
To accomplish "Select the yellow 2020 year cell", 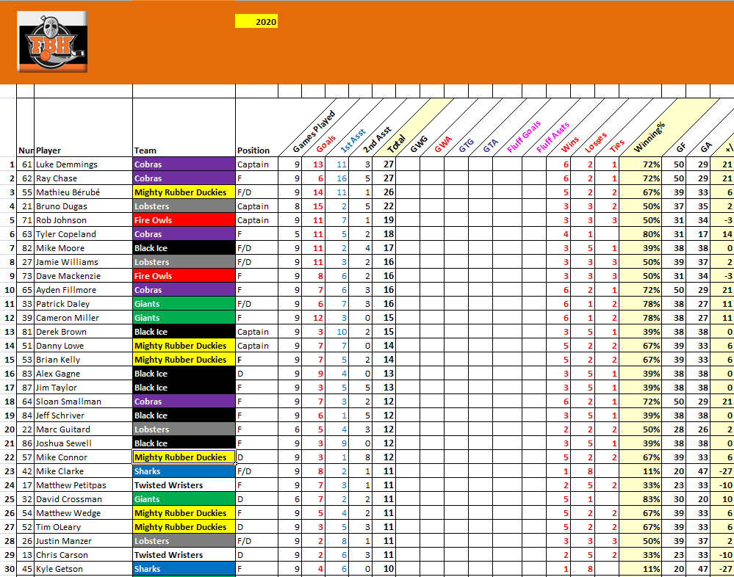I will click(x=256, y=22).
